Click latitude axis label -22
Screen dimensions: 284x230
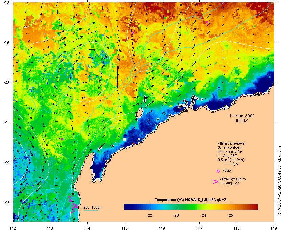pos(6,162)
